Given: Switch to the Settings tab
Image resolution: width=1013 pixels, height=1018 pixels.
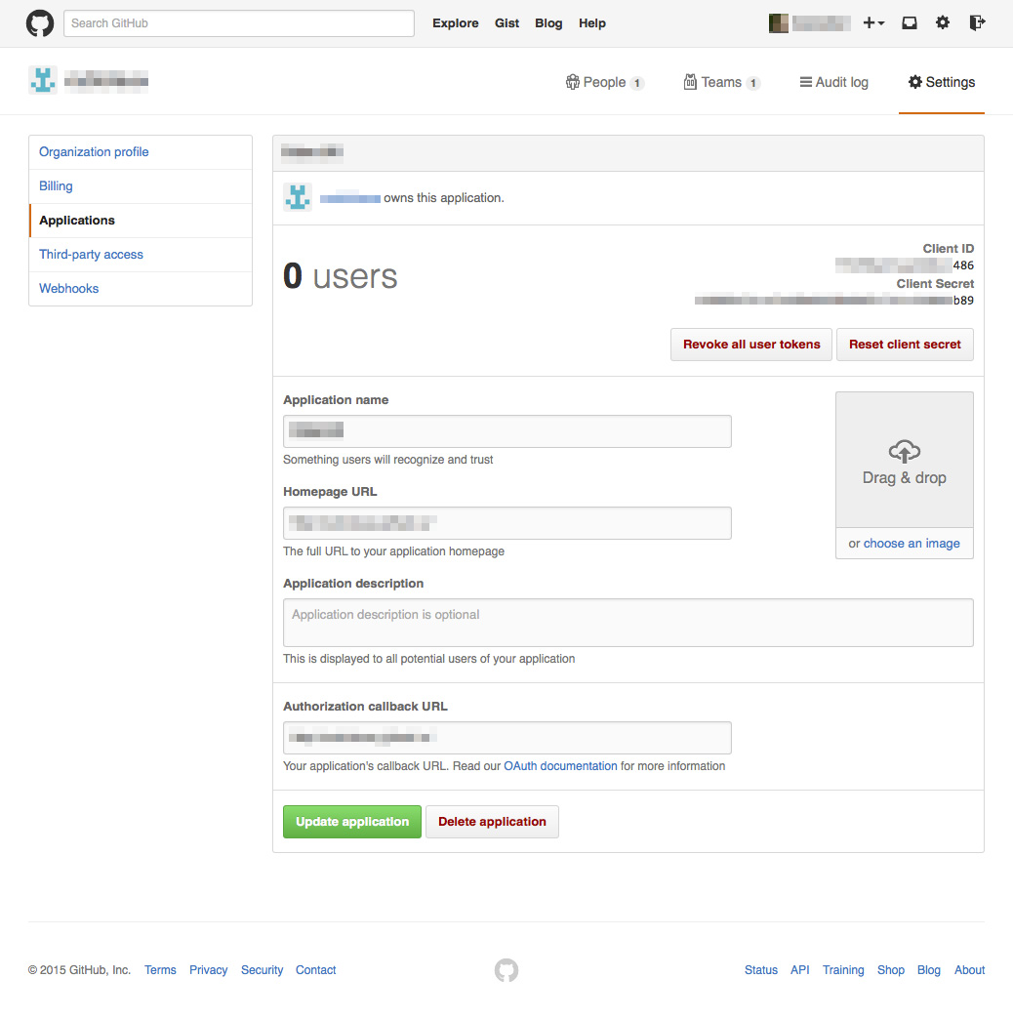Looking at the screenshot, I should (x=941, y=82).
